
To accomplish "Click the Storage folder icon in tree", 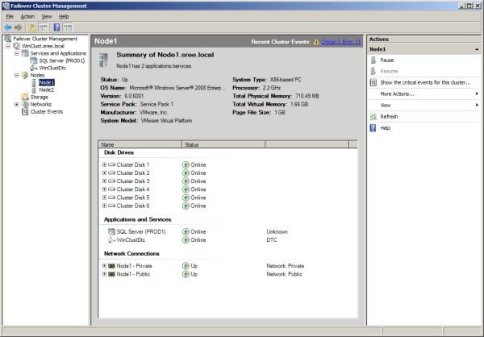I will 25,97.
